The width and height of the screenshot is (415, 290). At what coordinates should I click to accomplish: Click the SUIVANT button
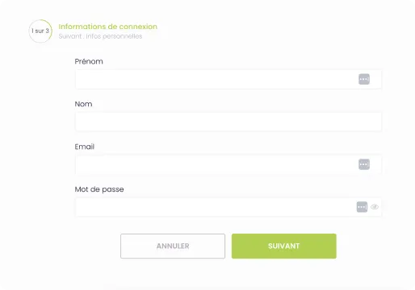284,246
